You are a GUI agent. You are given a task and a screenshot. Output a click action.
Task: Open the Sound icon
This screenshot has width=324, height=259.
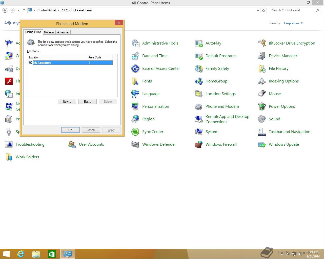click(262, 119)
